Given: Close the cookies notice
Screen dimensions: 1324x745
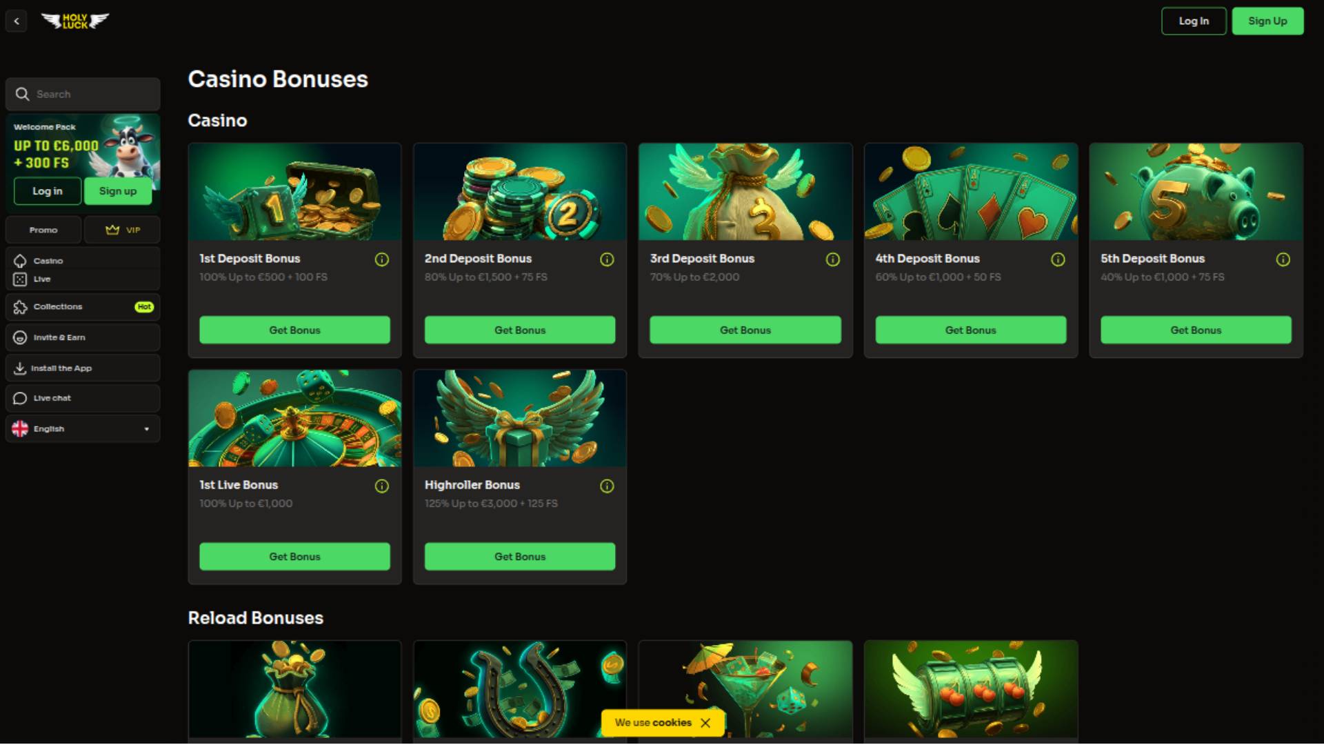Looking at the screenshot, I should pos(705,723).
